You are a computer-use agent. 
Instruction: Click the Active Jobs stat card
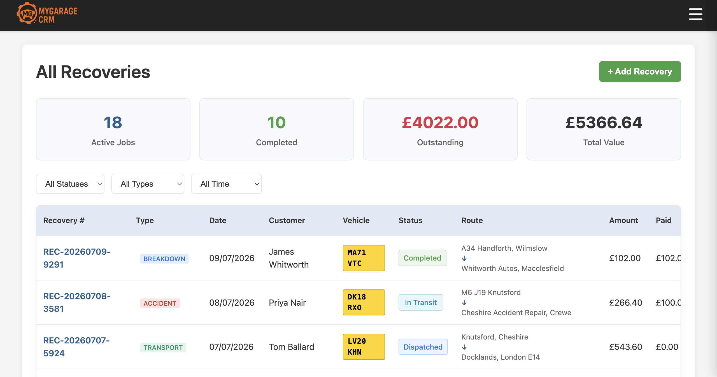click(x=113, y=129)
